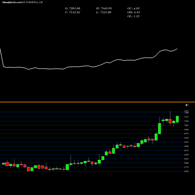This screenshot has width=195, height=195.
Task: Click the 6125 price axis label
Action: (186, 142)
